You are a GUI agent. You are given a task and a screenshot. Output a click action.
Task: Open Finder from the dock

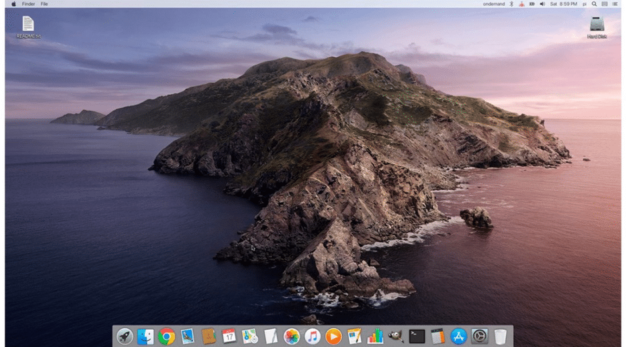click(x=146, y=336)
